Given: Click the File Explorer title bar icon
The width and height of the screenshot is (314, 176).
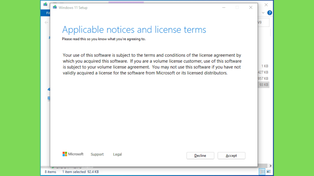Looking at the screenshot, I should (45, 4).
